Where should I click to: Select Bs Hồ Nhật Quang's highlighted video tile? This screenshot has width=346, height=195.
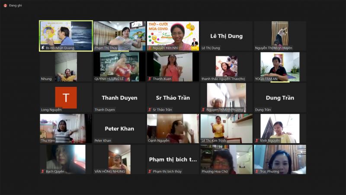pos(66,34)
